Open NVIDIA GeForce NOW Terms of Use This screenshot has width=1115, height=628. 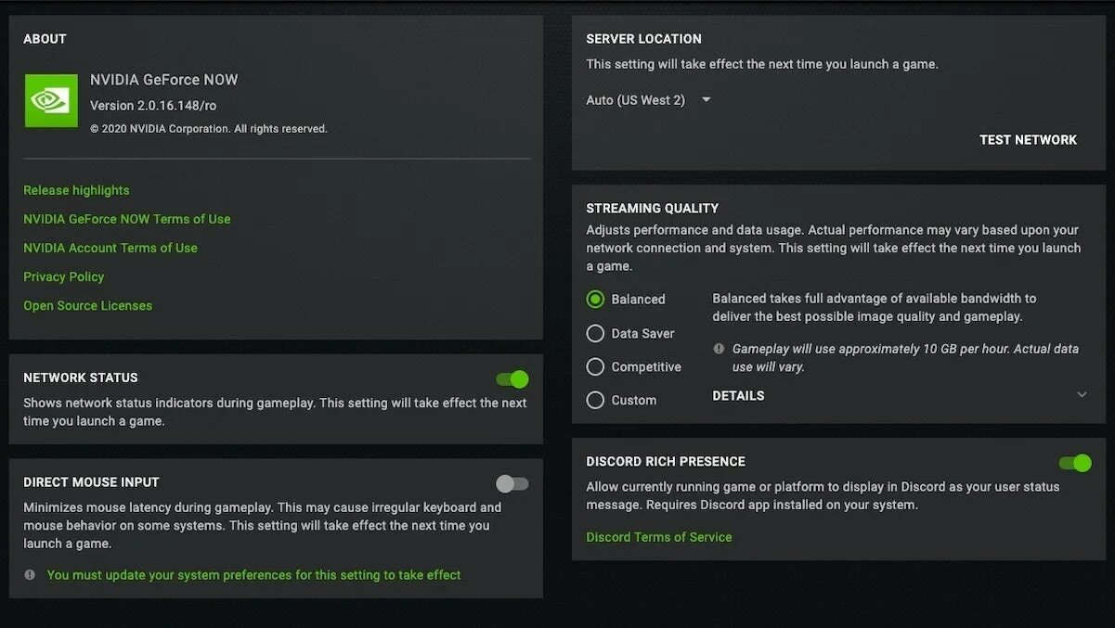(126, 219)
